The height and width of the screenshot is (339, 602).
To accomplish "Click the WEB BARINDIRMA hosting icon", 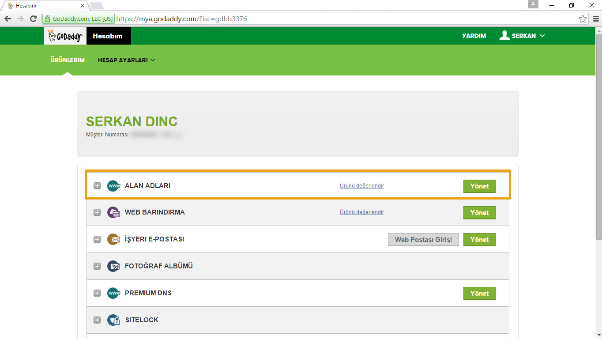I will pyautogui.click(x=113, y=212).
